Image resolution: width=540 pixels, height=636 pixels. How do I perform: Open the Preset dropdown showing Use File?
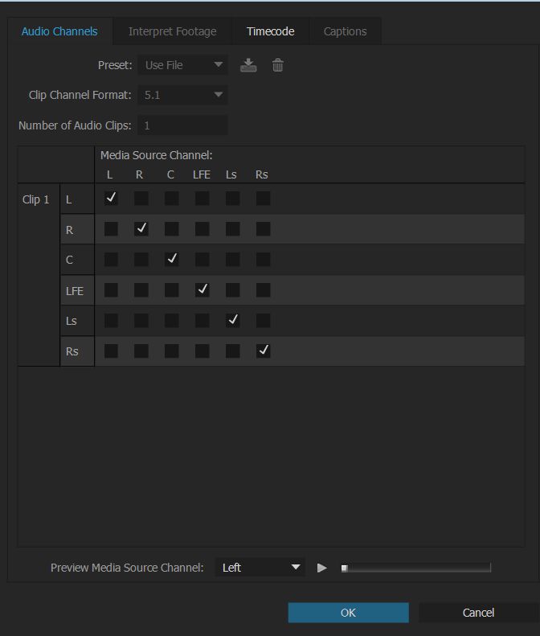[183, 65]
